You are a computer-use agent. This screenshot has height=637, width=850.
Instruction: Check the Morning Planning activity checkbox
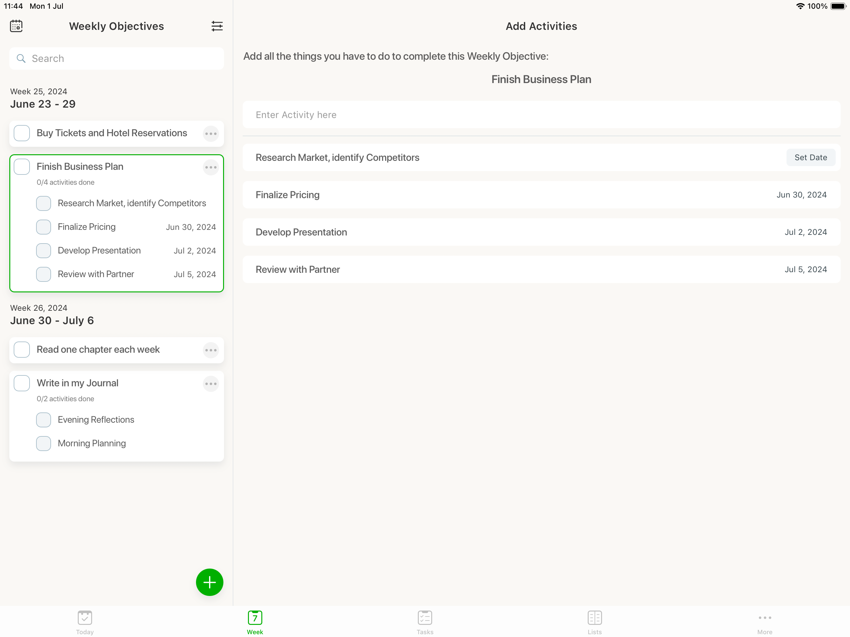tap(44, 443)
